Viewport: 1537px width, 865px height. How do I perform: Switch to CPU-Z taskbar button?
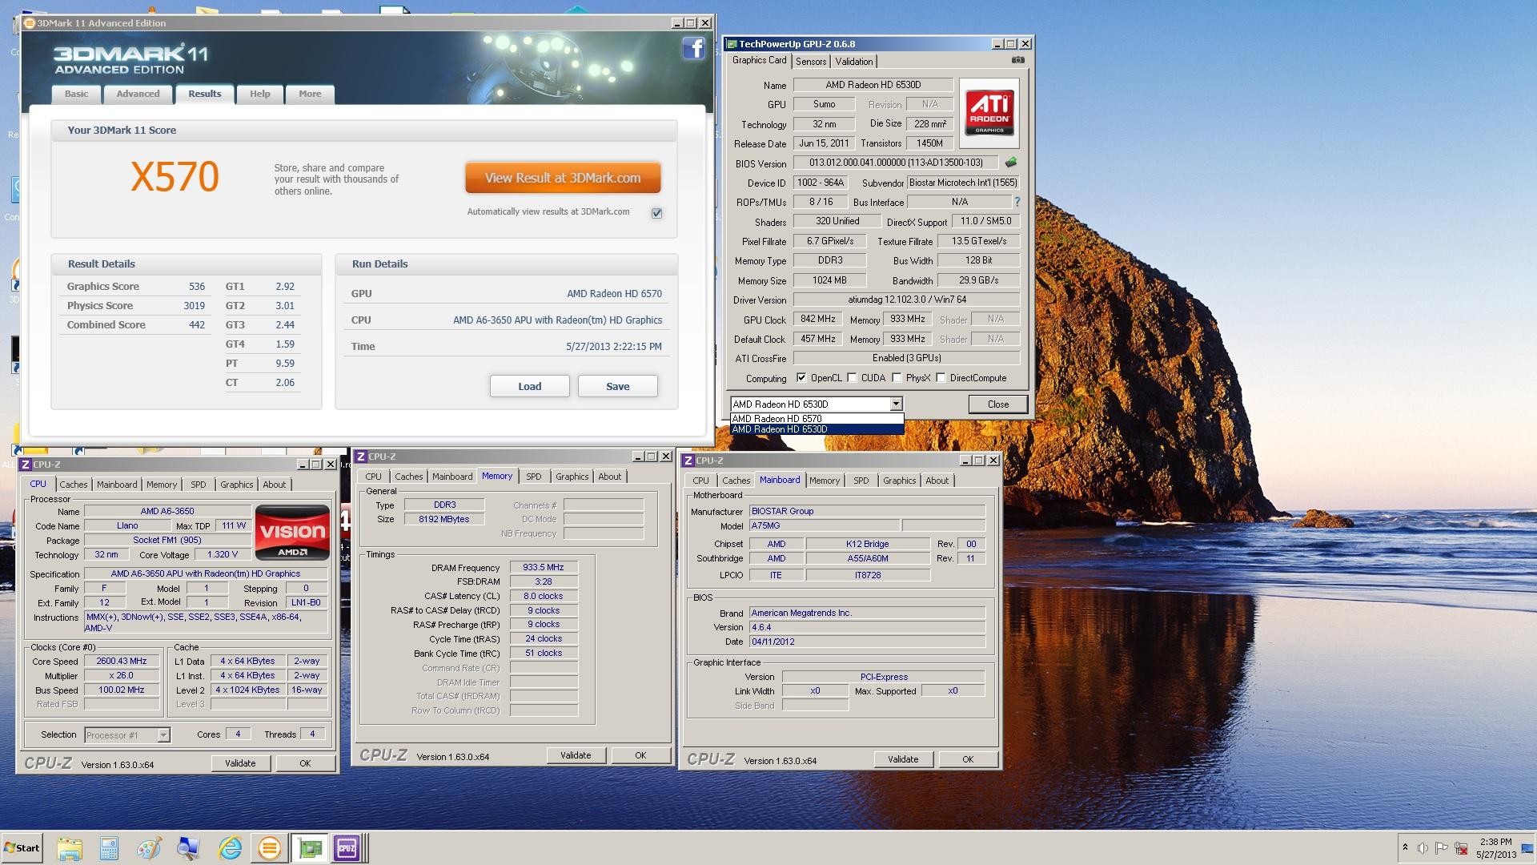pos(347,848)
